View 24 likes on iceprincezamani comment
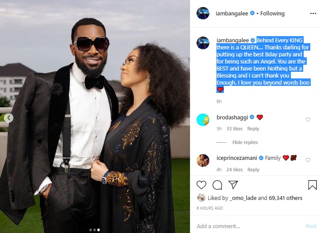 click(x=234, y=170)
